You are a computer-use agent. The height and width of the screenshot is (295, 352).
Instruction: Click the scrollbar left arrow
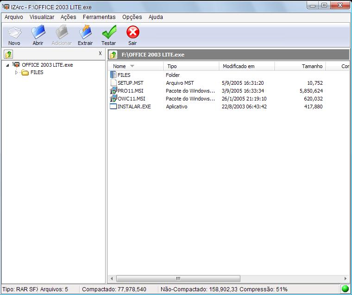112,279
